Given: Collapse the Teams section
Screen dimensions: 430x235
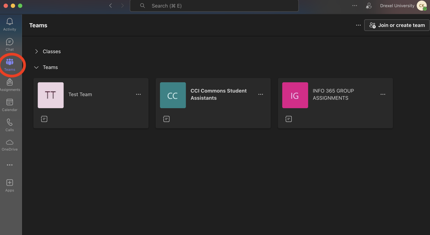Looking at the screenshot, I should [37, 68].
